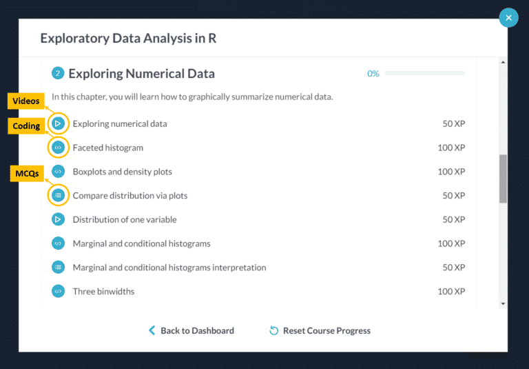Click the coding icon beside Faceted histogram

(58, 148)
